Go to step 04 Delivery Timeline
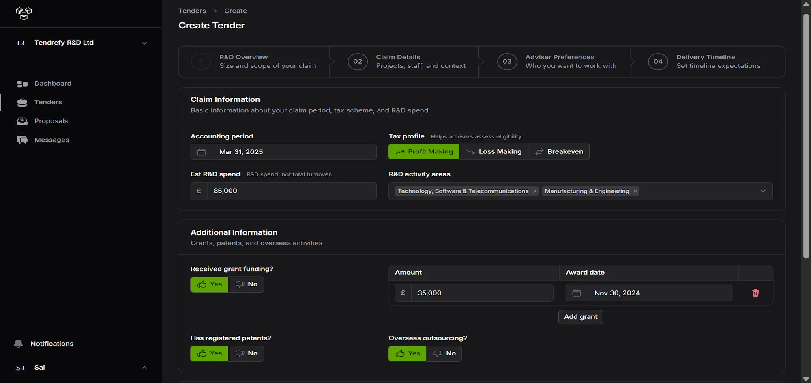This screenshot has height=383, width=811. 708,62
